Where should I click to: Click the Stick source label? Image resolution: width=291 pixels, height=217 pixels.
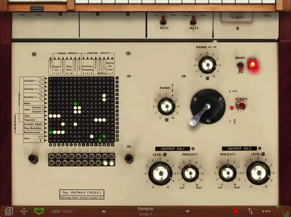(27, 138)
